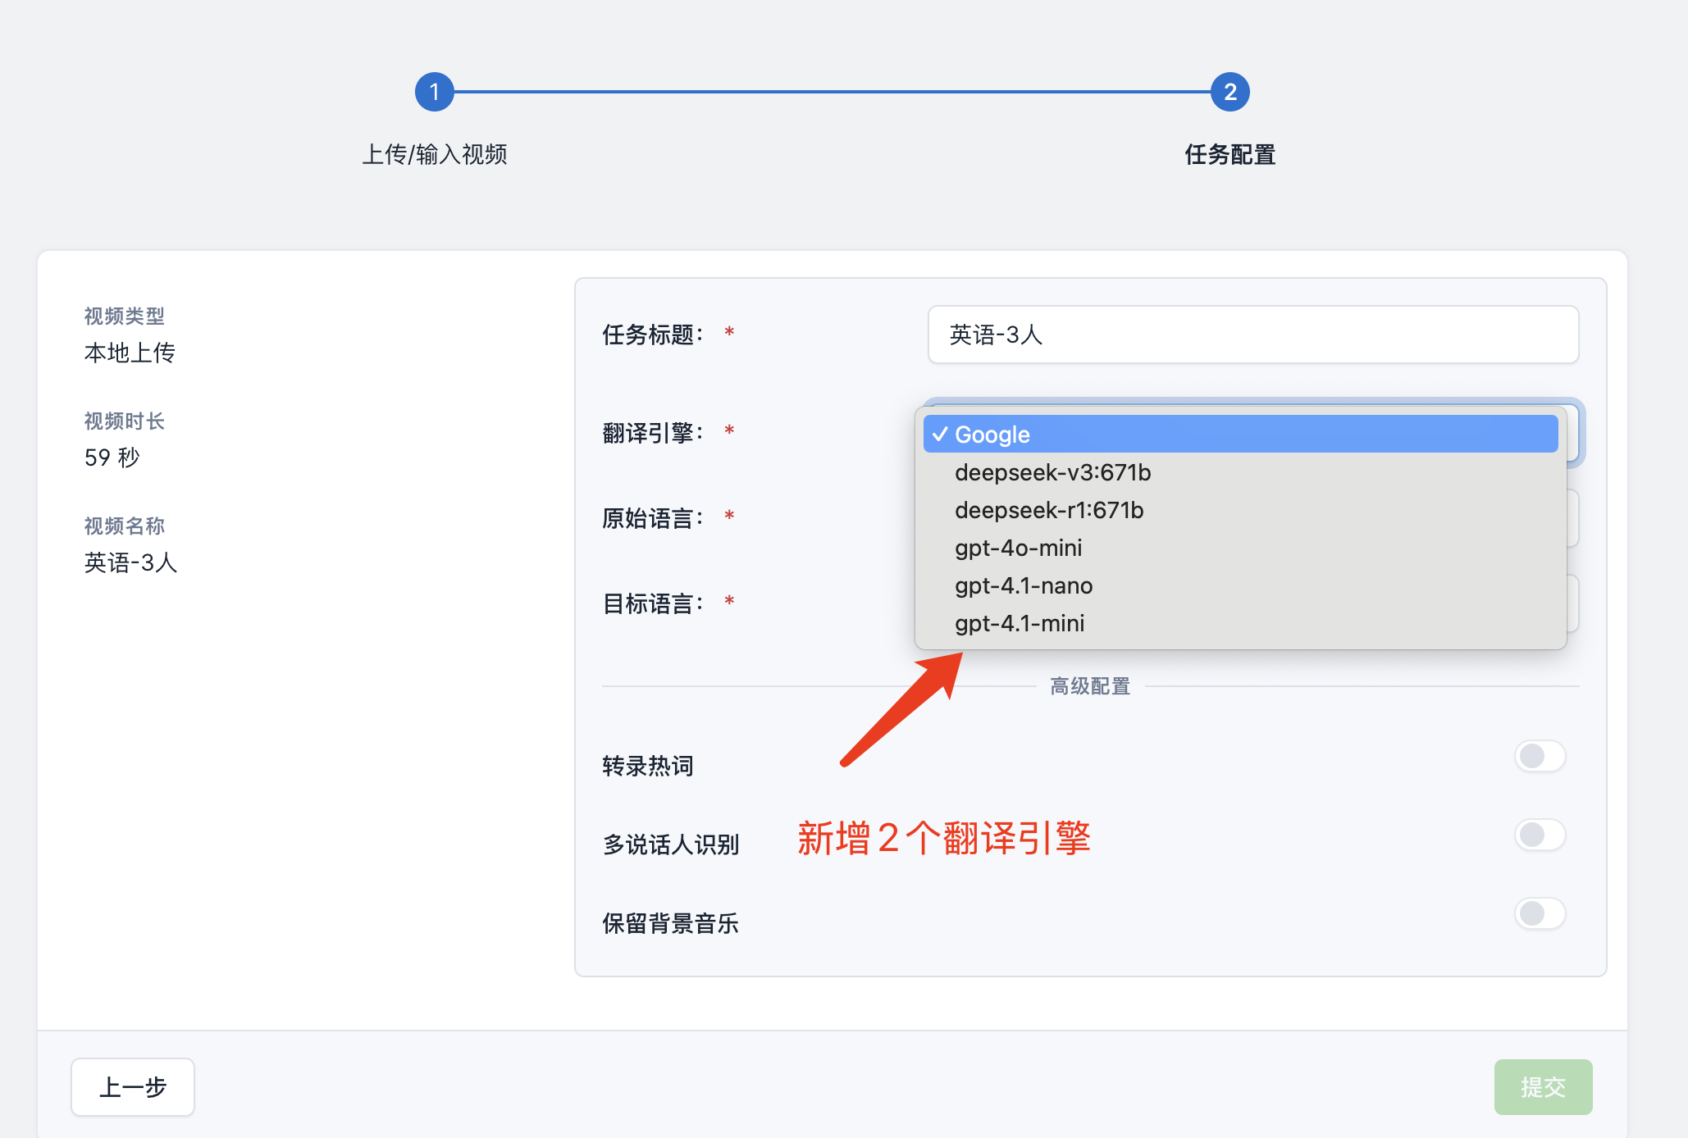The height and width of the screenshot is (1138, 1688).
Task: Click the 视频名称 label
Action: pos(124,526)
